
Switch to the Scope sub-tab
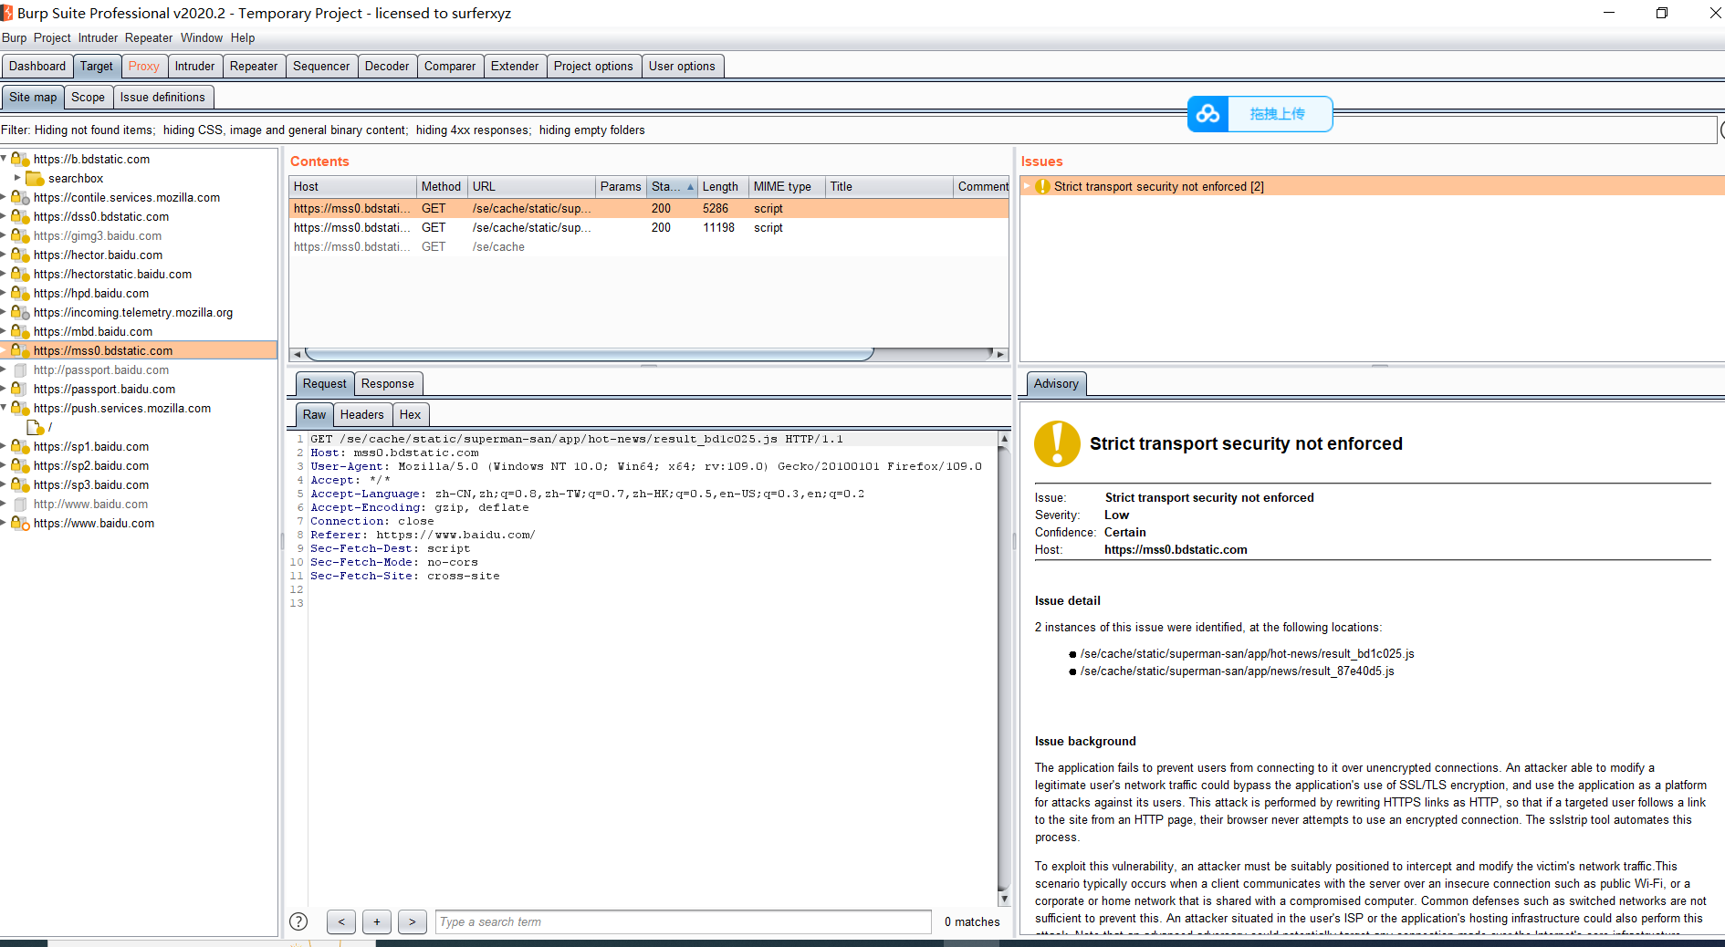88,97
